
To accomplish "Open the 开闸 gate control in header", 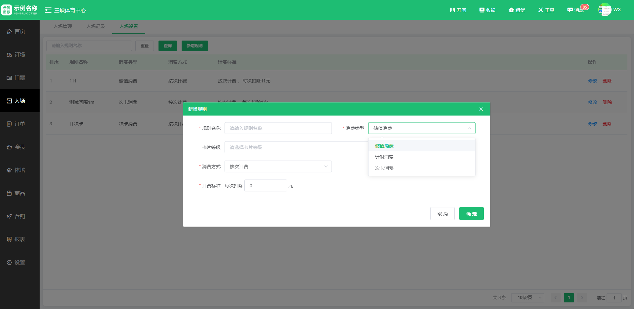I will (458, 10).
